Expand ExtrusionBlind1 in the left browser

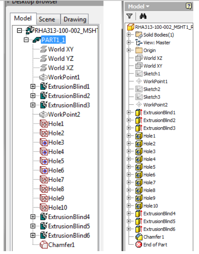pos(33,87)
